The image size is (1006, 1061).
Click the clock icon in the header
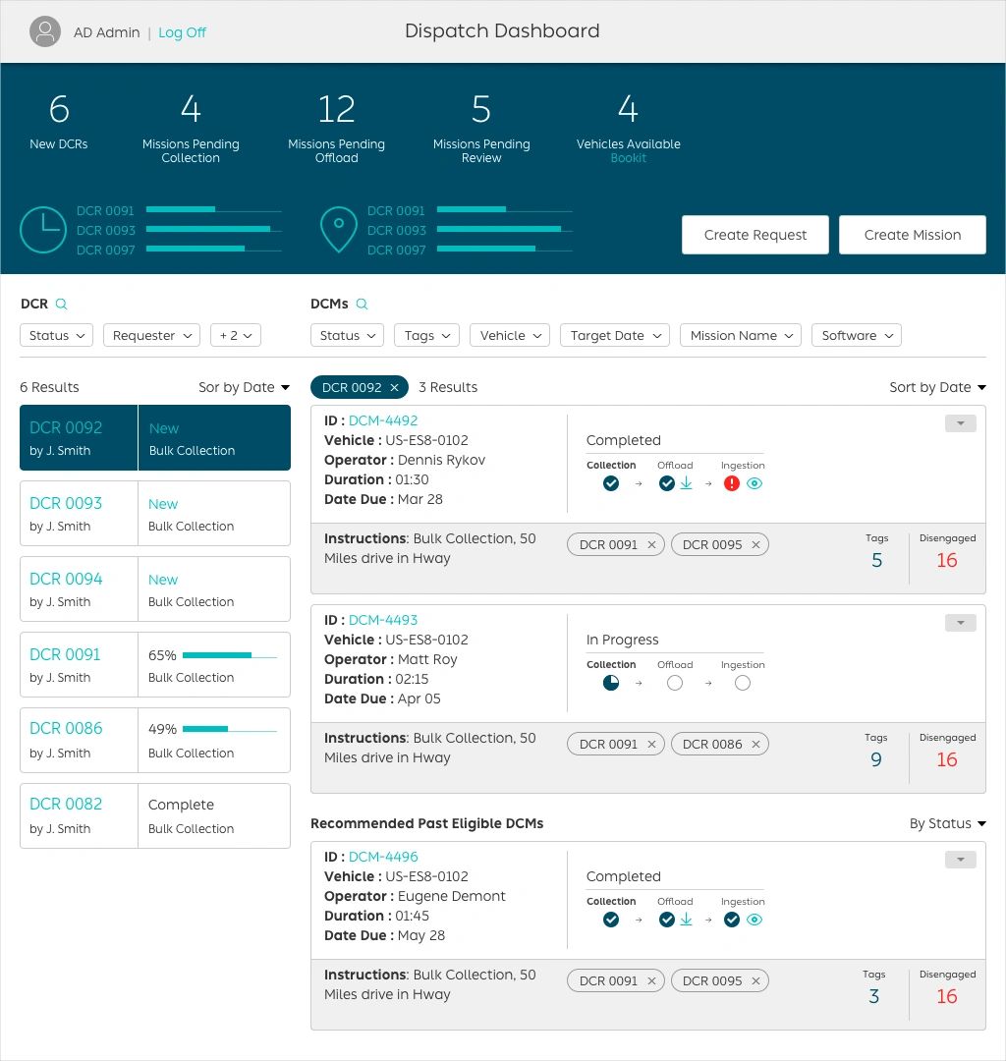44,230
